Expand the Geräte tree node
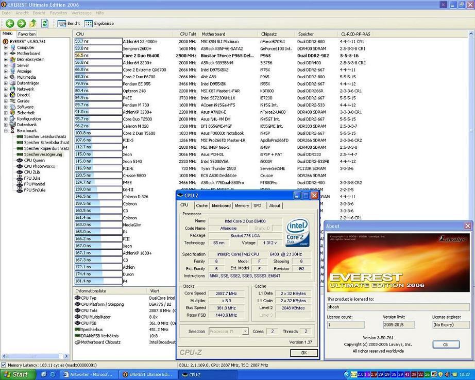 point(6,101)
